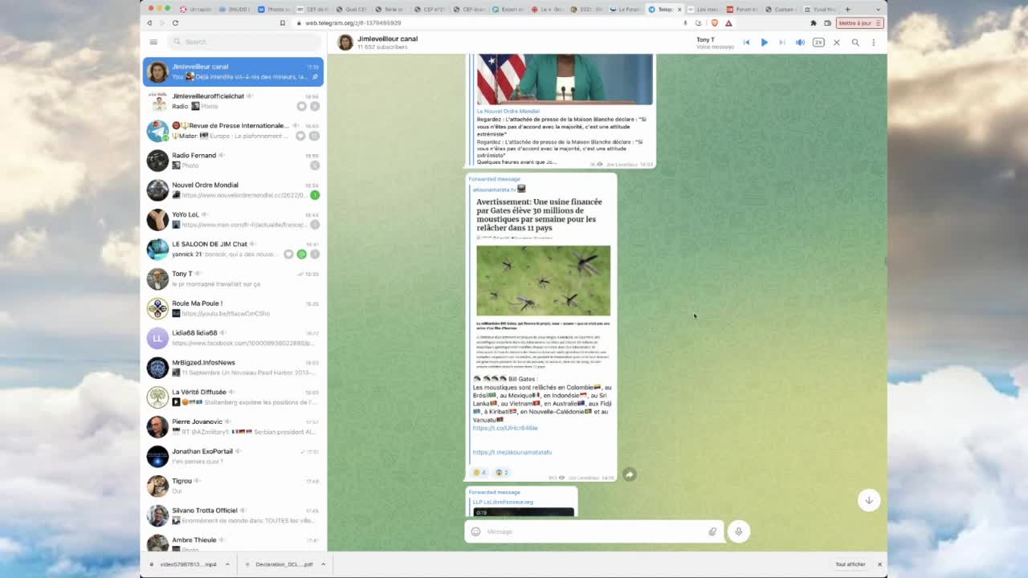Image resolution: width=1028 pixels, height=578 pixels.
Task: Open Silvano Trotta Officiel channel
Action: [x=234, y=515]
